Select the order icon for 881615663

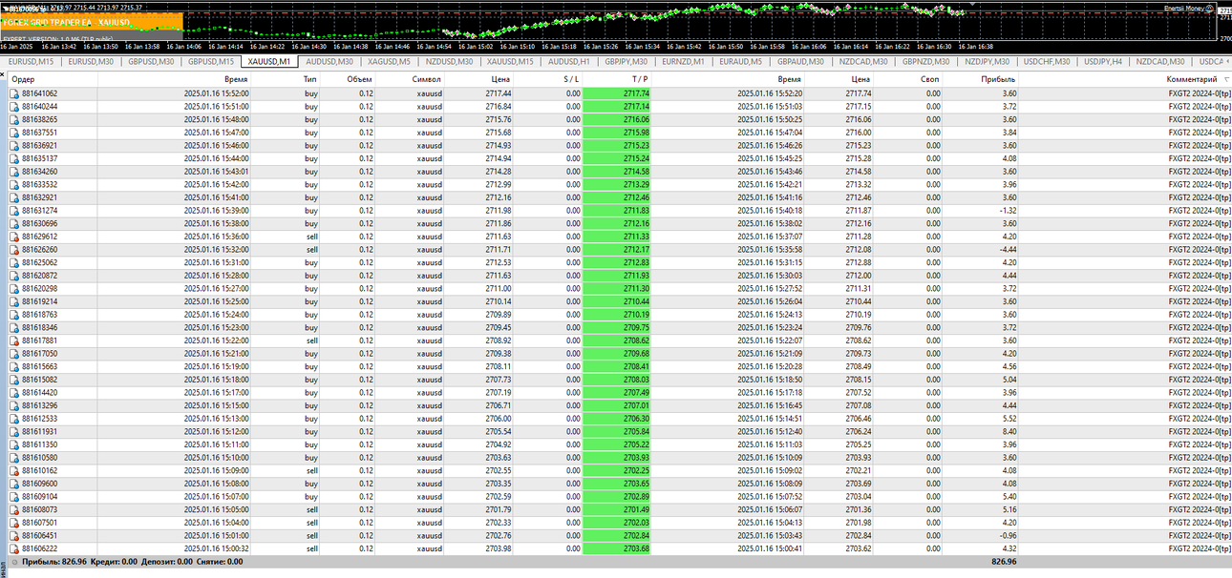[14, 365]
